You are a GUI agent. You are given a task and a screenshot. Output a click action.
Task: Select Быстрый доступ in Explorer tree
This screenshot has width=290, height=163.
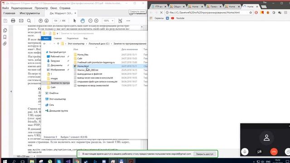pyautogui.click(x=58, y=52)
